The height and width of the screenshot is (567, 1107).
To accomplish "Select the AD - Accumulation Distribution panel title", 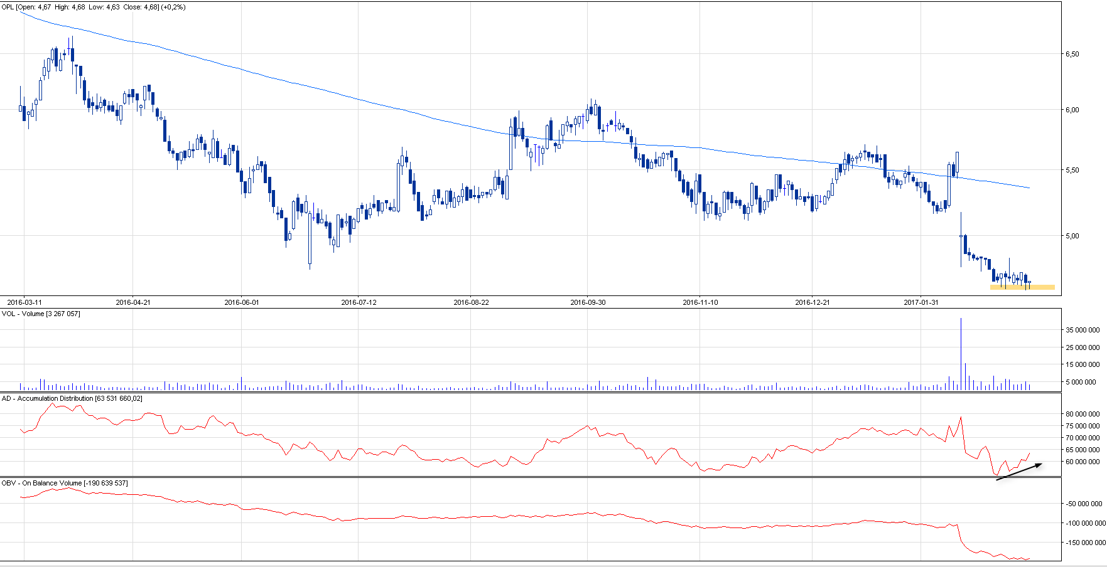I will pyautogui.click(x=72, y=398).
